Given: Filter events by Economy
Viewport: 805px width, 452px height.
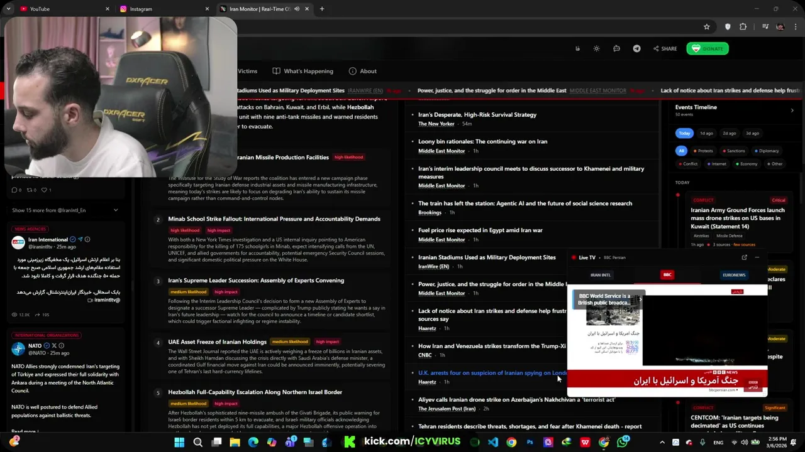Looking at the screenshot, I should point(746,164).
